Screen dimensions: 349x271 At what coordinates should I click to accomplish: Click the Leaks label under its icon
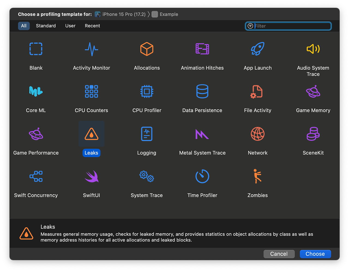[x=91, y=153]
